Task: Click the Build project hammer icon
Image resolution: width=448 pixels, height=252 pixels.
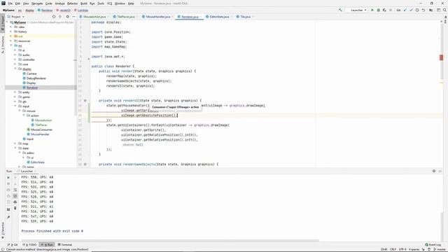Action: coord(340,10)
